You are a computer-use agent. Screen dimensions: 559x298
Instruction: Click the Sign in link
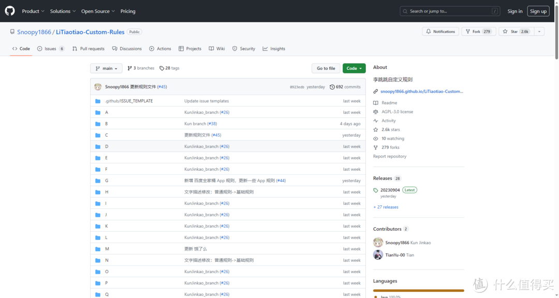pyautogui.click(x=515, y=11)
